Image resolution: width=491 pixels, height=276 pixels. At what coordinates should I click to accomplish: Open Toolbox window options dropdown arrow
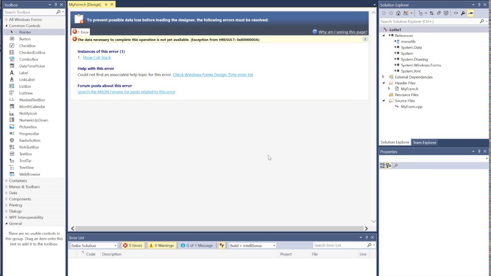click(50, 5)
